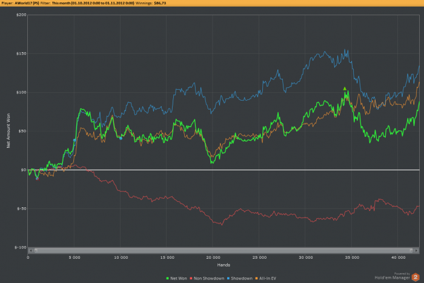The height and width of the screenshot is (283, 424).
Task: Click the 35 000 x-axis label
Action: tap(352, 258)
